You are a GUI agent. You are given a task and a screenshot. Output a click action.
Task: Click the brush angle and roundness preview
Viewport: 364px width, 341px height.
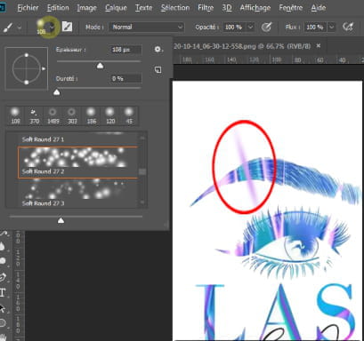click(27, 68)
